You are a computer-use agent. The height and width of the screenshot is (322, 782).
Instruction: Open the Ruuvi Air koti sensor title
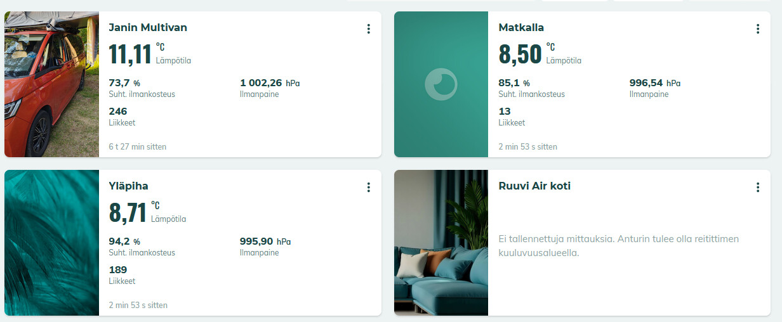coord(534,186)
